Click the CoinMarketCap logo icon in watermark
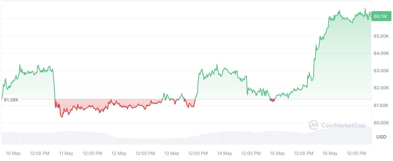The height and width of the screenshot is (161, 393). 314,125
